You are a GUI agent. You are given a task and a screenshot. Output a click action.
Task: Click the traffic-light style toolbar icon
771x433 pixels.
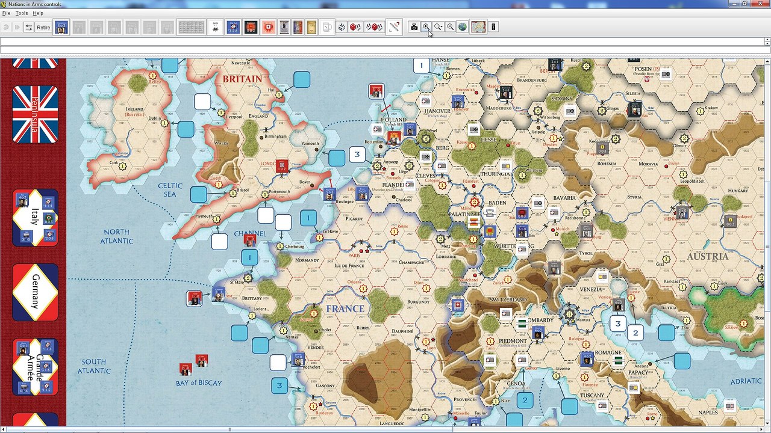click(493, 27)
